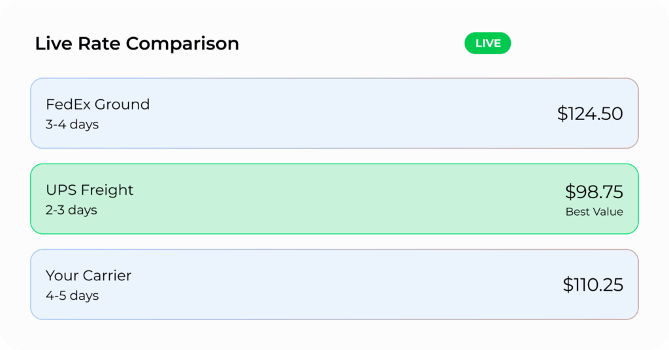The width and height of the screenshot is (669, 350).
Task: Click the 4-5 days delivery estimate
Action: [x=72, y=295]
